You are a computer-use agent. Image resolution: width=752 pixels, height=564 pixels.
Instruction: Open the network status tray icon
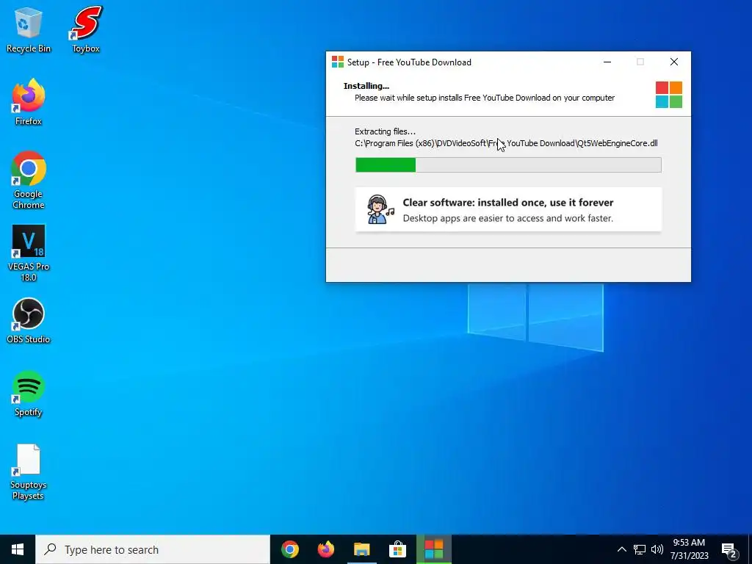click(640, 549)
